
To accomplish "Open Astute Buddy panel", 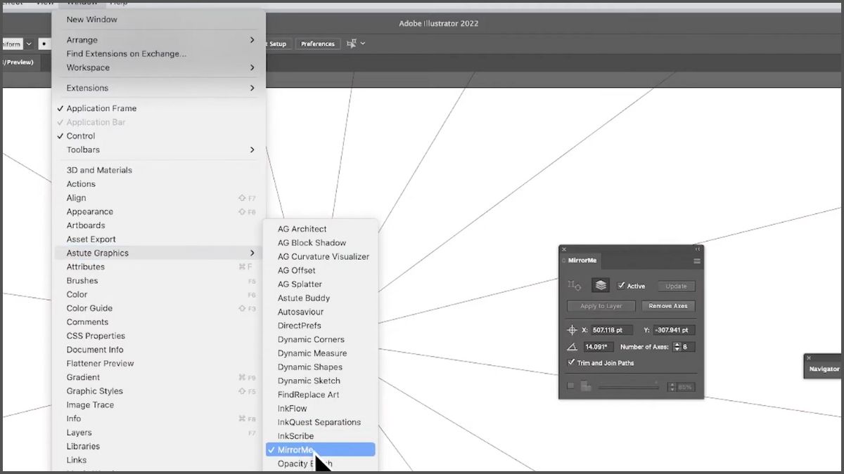I will click(321, 298).
